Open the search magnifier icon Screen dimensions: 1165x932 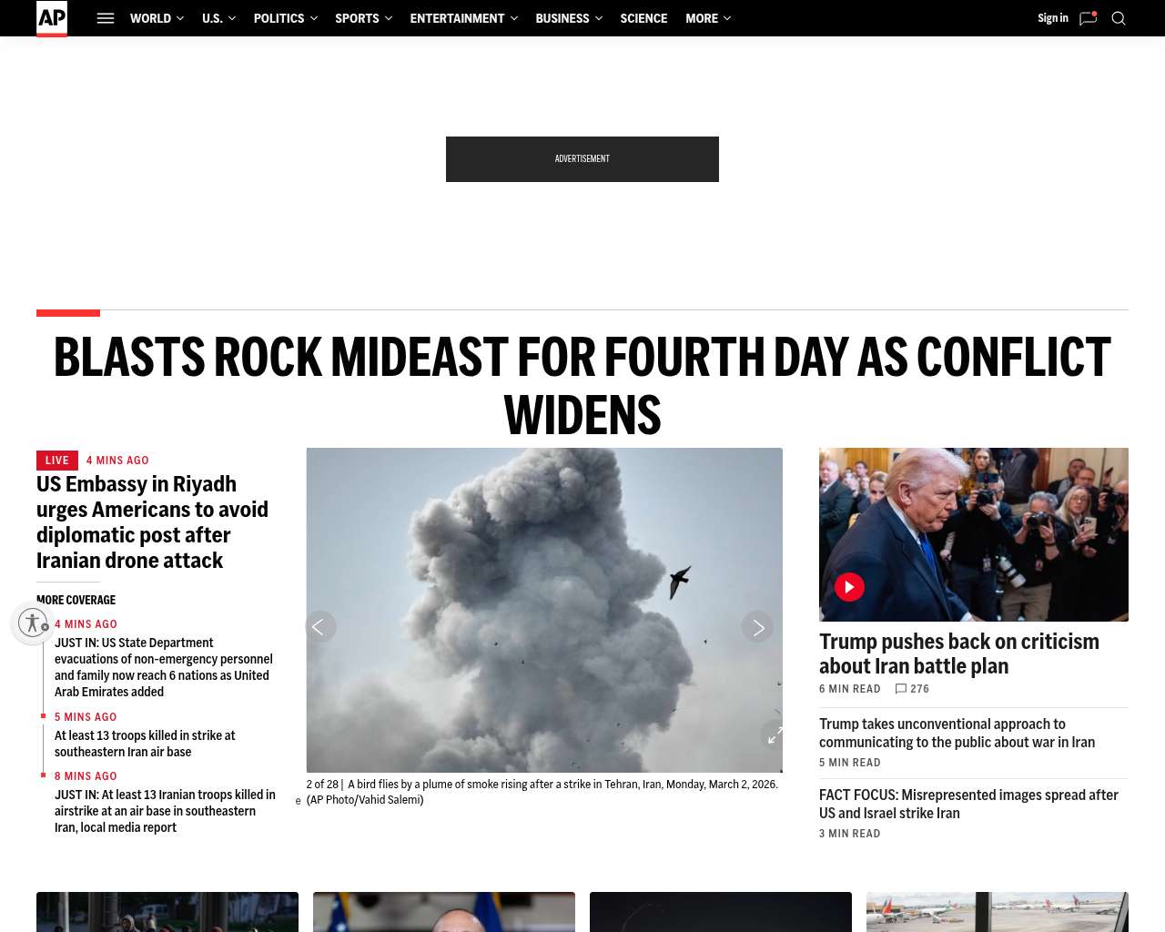(x=1119, y=18)
